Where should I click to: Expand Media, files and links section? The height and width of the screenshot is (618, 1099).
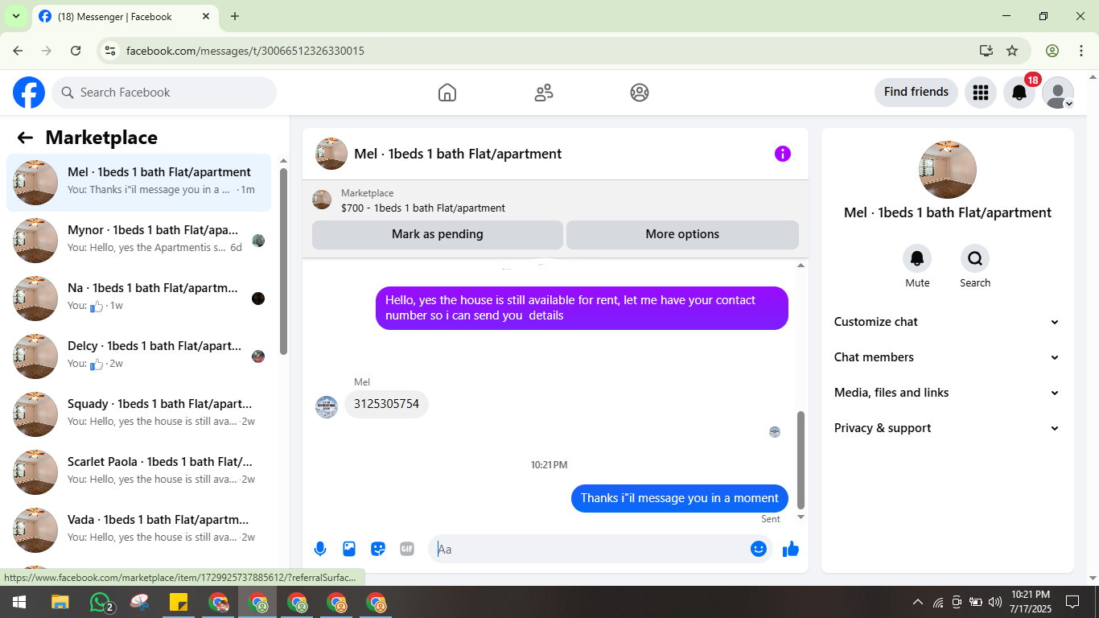coord(947,393)
